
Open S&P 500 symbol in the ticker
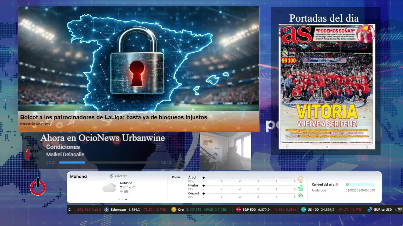tap(249, 210)
